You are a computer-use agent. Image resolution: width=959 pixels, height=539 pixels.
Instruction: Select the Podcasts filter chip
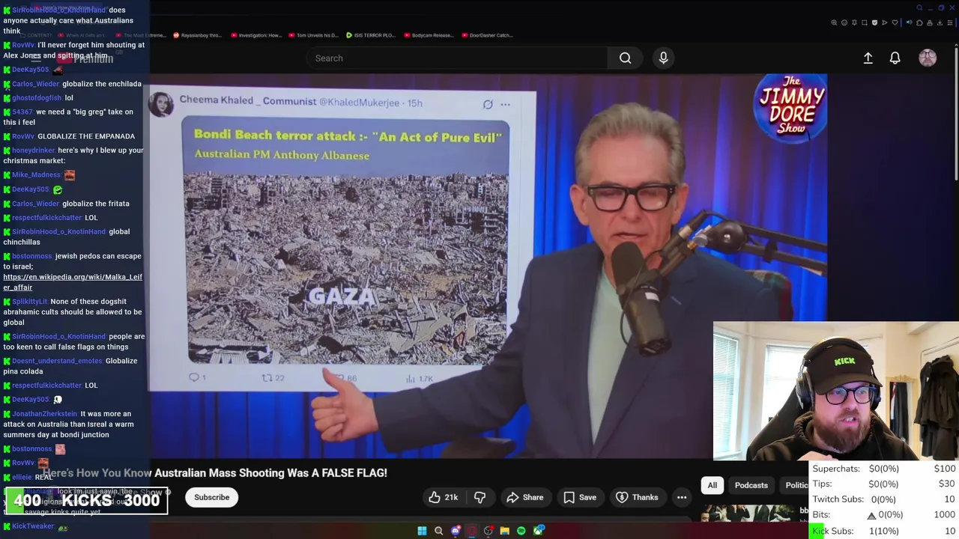coord(751,485)
